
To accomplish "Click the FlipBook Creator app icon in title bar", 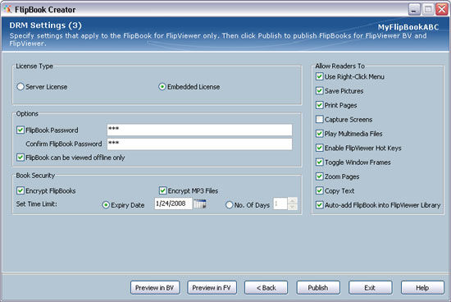I will point(7,10).
